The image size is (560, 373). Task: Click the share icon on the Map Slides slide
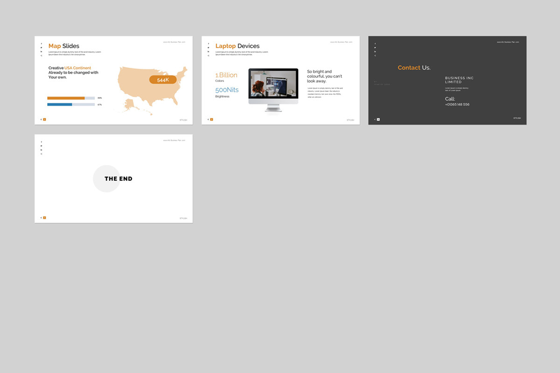(x=42, y=55)
